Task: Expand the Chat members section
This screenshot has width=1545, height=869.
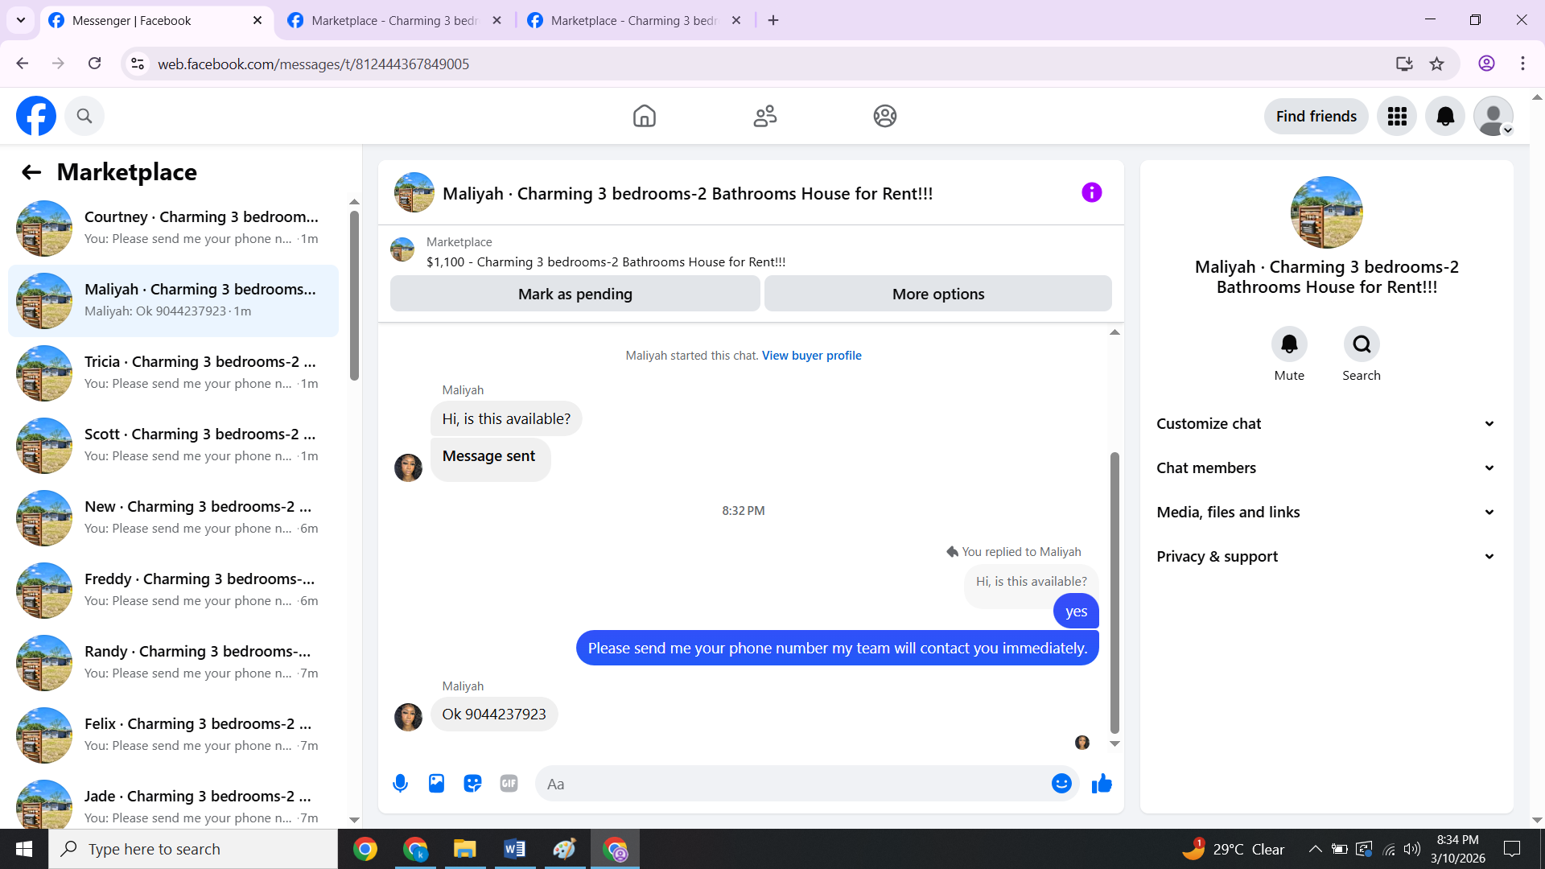Action: 1326,468
